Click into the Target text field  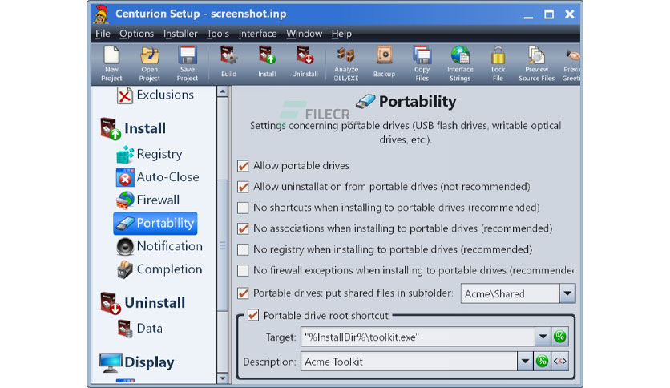(x=418, y=337)
